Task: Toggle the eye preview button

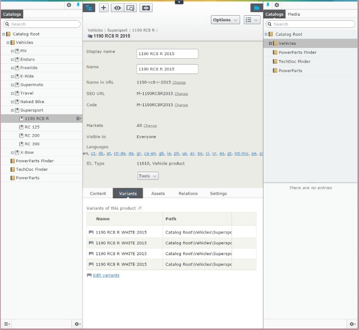Action: click(118, 8)
